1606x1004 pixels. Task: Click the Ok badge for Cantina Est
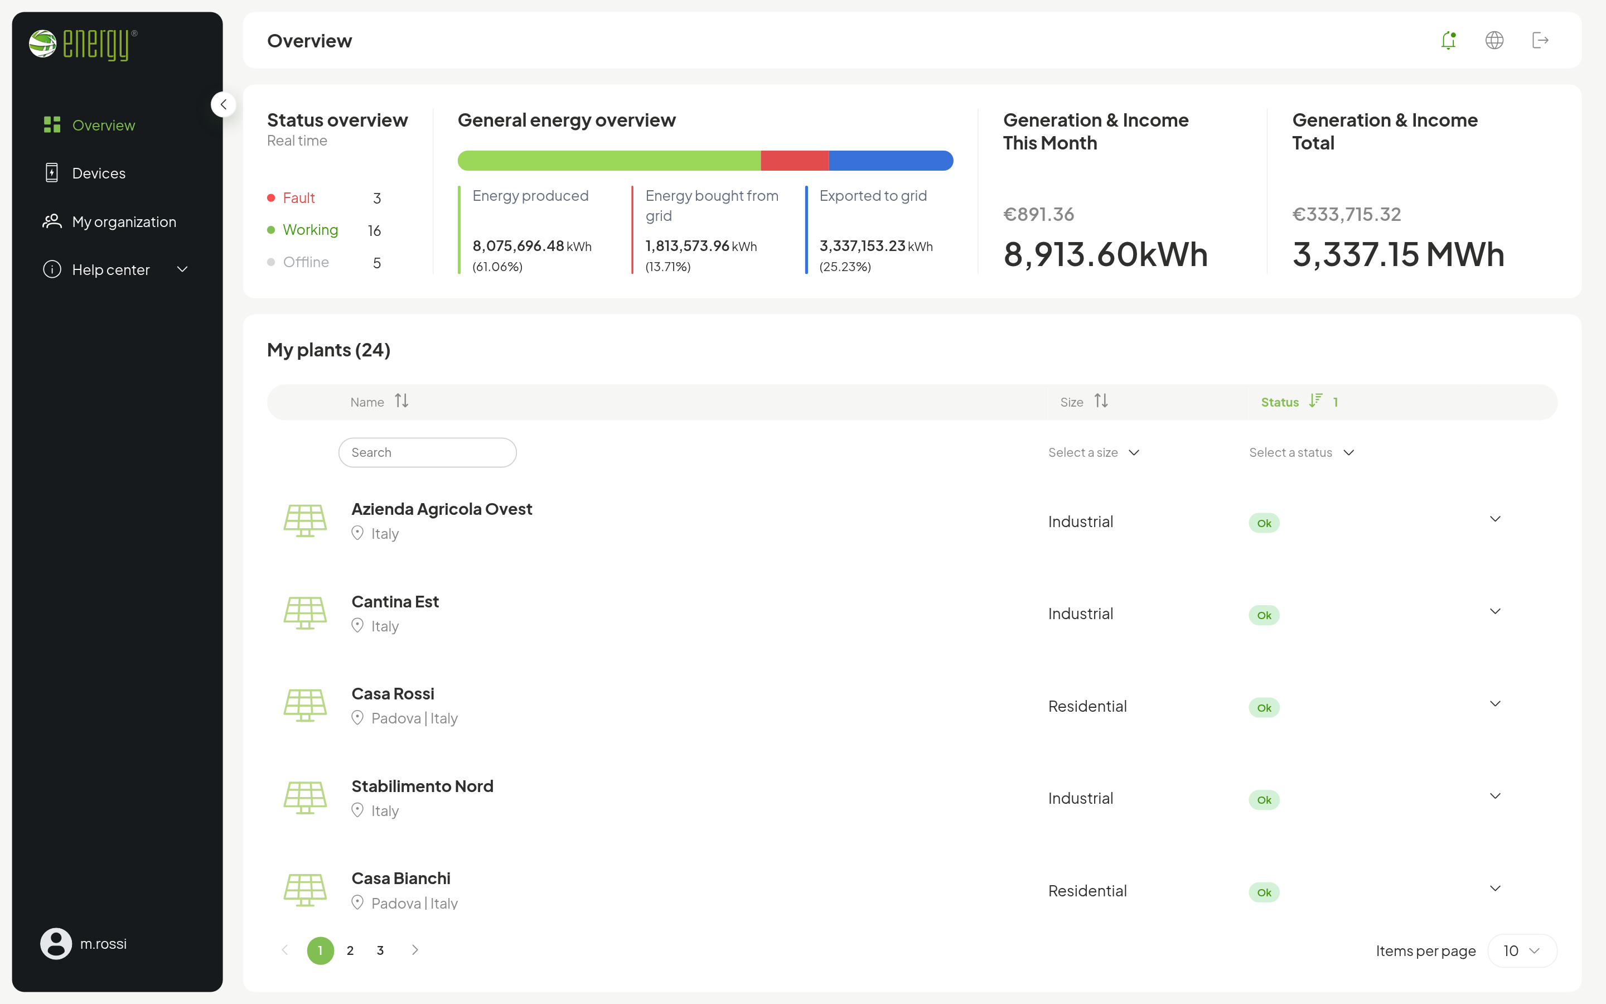[1264, 616]
